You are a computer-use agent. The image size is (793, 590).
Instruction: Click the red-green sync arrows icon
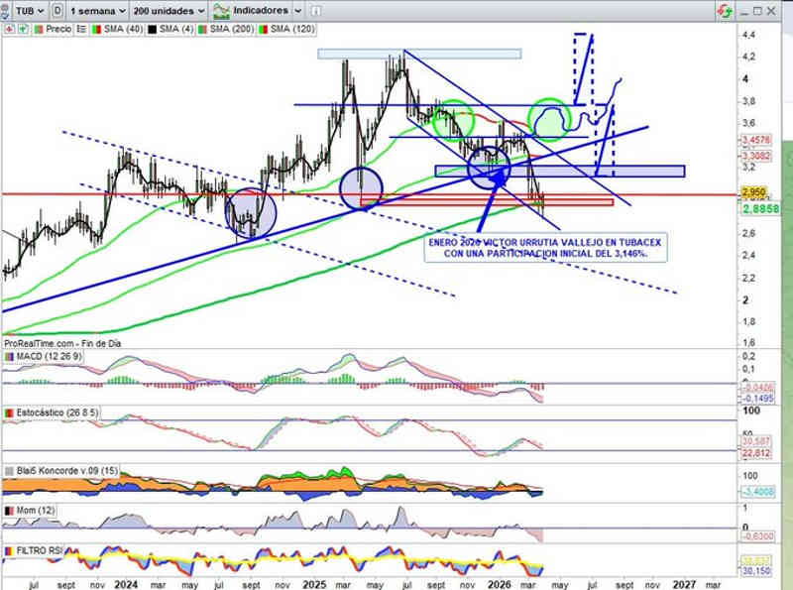(724, 10)
